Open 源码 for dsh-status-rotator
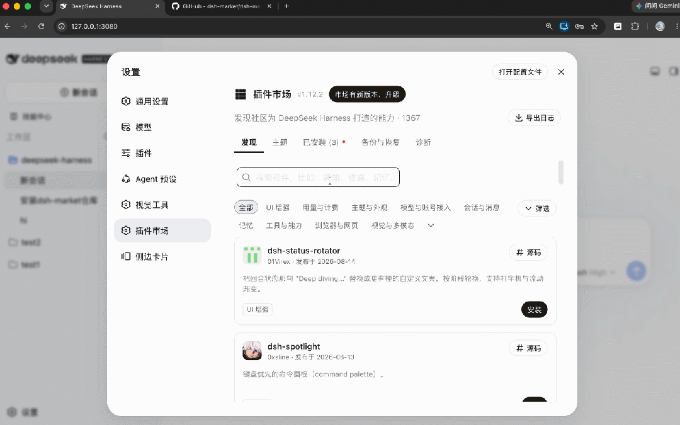 528,252
